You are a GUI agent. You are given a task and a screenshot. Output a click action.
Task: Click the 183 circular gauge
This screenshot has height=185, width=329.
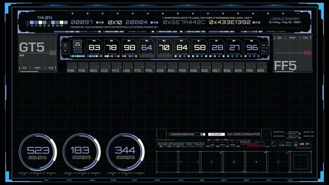[82, 152]
